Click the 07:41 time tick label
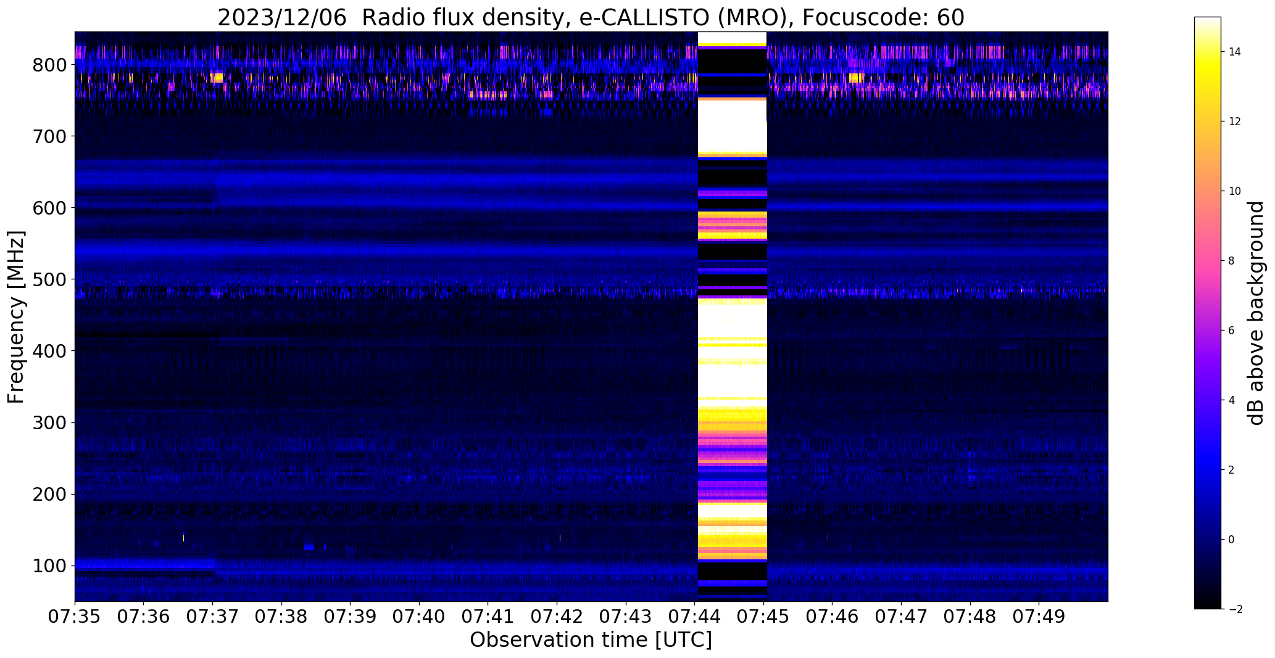Image resolution: width=1275 pixels, height=658 pixels. 488,617
